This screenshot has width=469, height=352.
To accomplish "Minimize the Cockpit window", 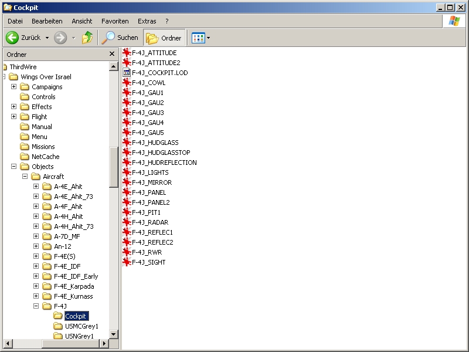I will tap(440, 8).
